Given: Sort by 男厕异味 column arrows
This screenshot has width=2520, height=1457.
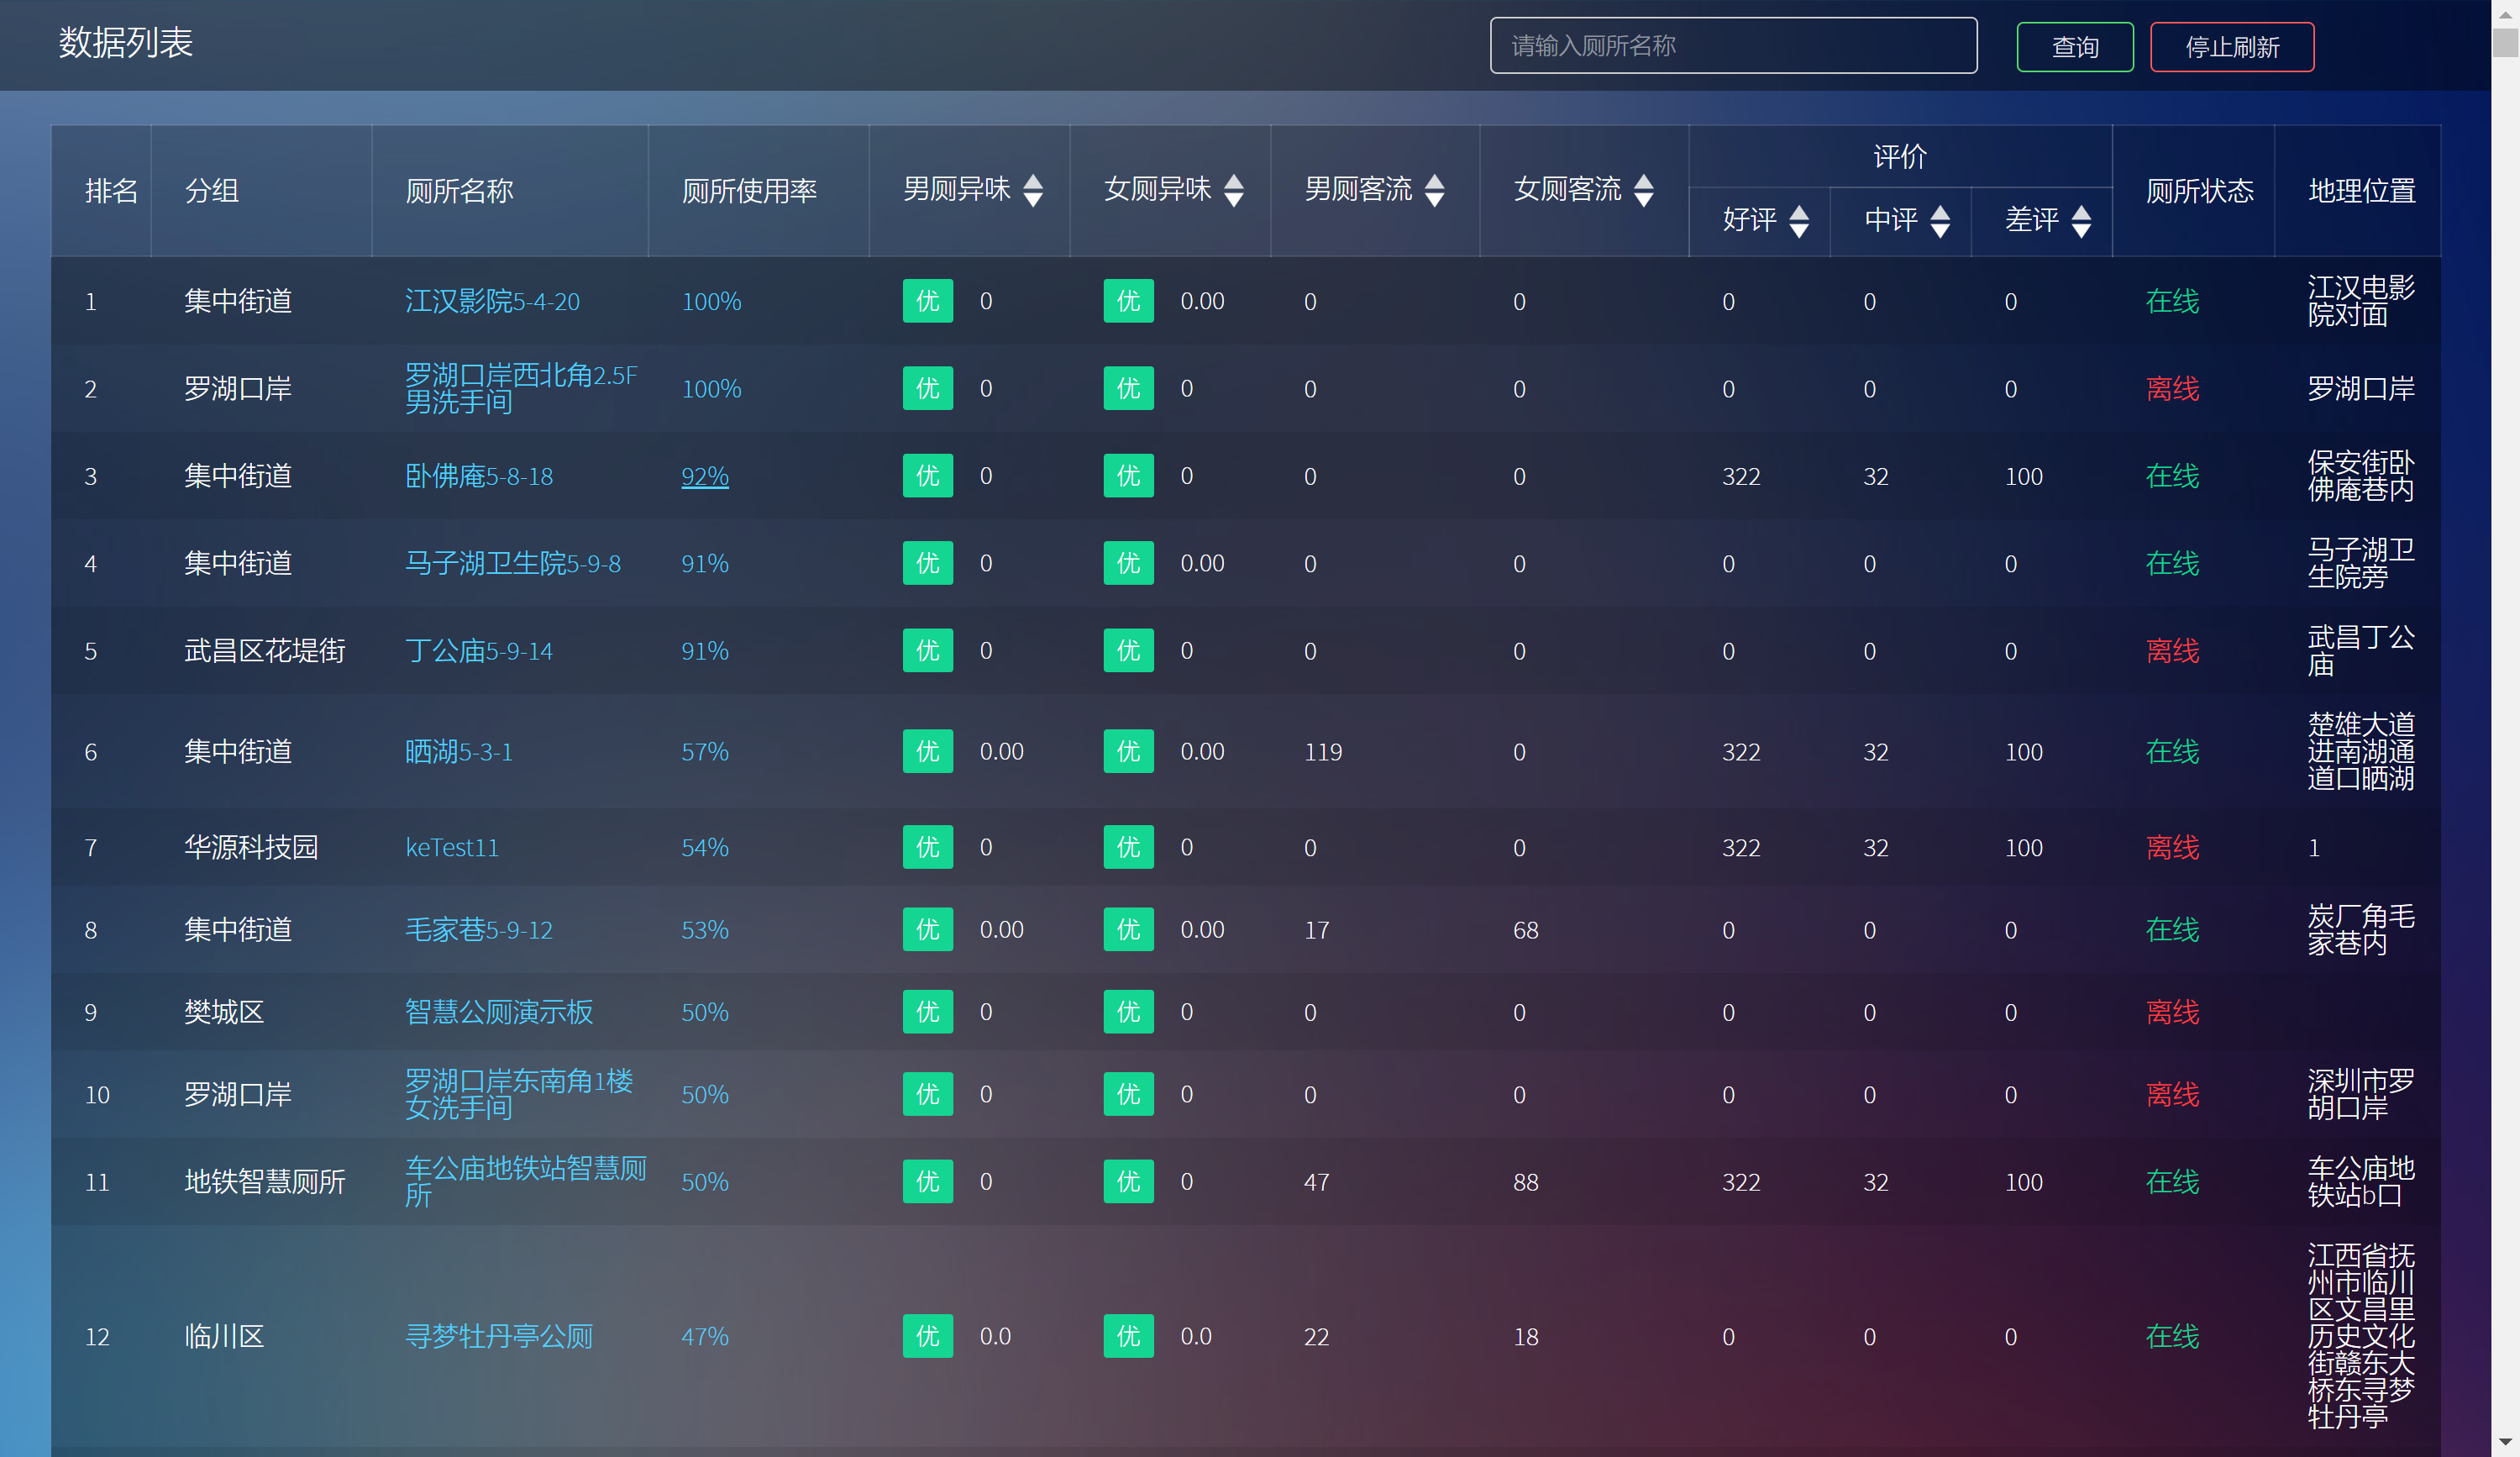Looking at the screenshot, I should coord(1033,190).
